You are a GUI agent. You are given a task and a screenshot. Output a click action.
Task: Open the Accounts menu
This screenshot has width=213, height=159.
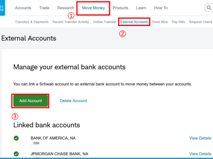(x=23, y=8)
